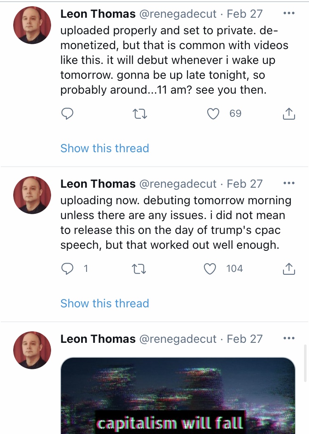
Task: Open more options on 'uploading now' tweet
Action: click(289, 183)
